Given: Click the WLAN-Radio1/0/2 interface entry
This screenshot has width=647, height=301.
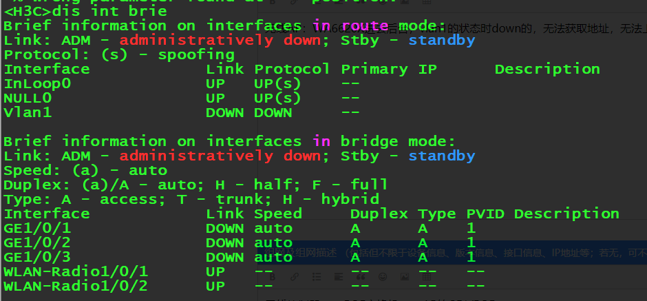Looking at the screenshot, I should [76, 286].
